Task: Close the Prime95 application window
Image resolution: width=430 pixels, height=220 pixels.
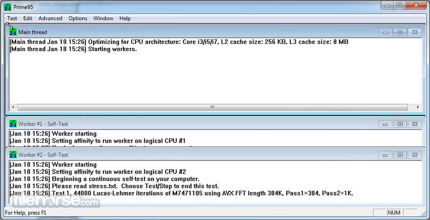Action: [x=416, y=5]
